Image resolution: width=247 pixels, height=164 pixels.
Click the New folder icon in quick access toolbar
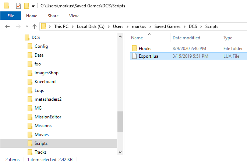click(27, 6)
